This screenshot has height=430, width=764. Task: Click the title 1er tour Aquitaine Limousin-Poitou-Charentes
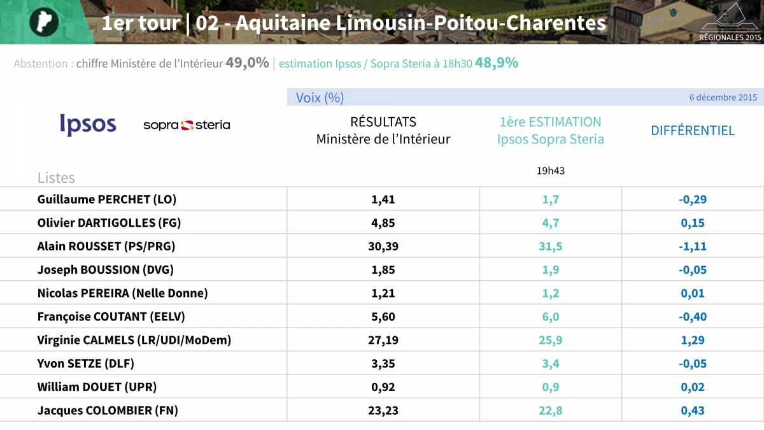[x=354, y=24]
